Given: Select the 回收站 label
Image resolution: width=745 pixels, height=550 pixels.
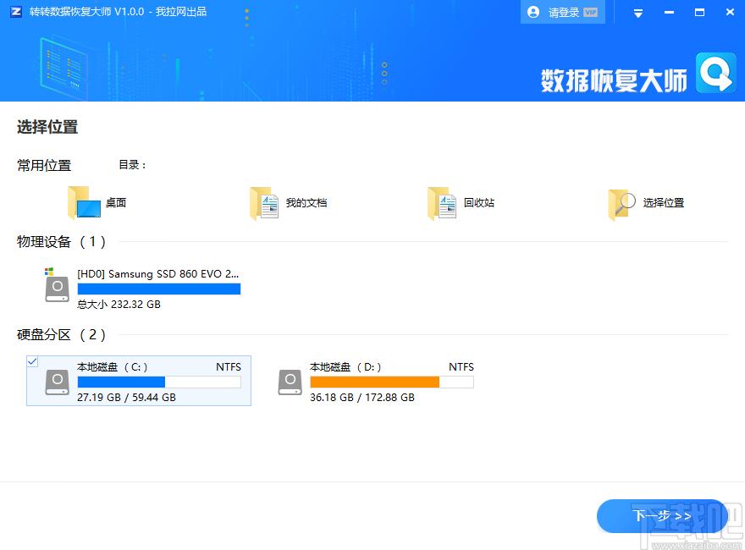Looking at the screenshot, I should 479,203.
